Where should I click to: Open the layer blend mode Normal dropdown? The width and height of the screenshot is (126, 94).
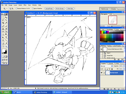(107, 66)
